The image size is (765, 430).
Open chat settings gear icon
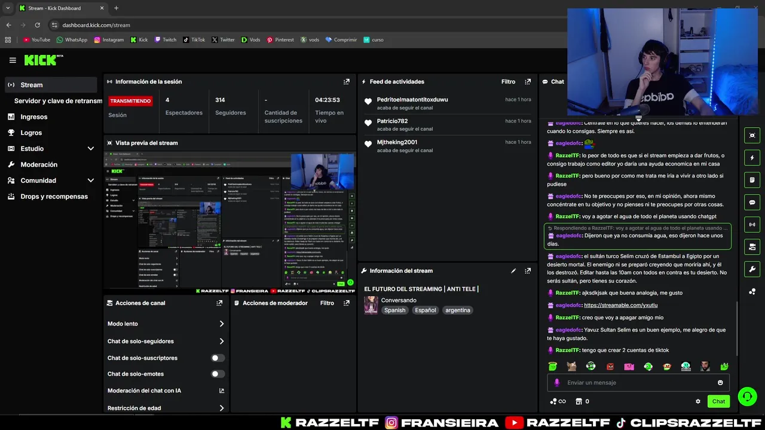pyautogui.click(x=697, y=401)
